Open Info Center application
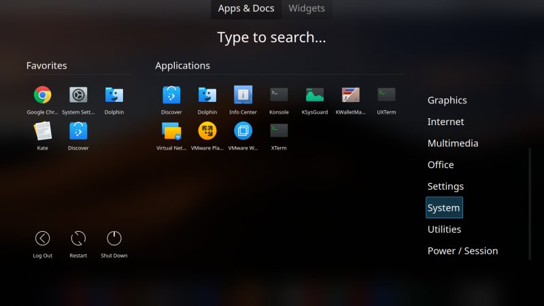Image resolution: width=544 pixels, height=306 pixels. coord(243,95)
